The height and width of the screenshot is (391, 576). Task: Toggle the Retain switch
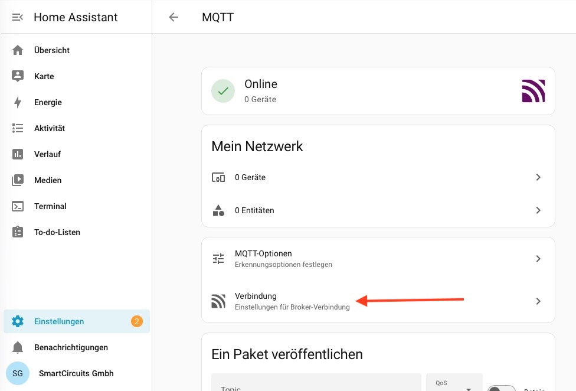[x=502, y=389]
